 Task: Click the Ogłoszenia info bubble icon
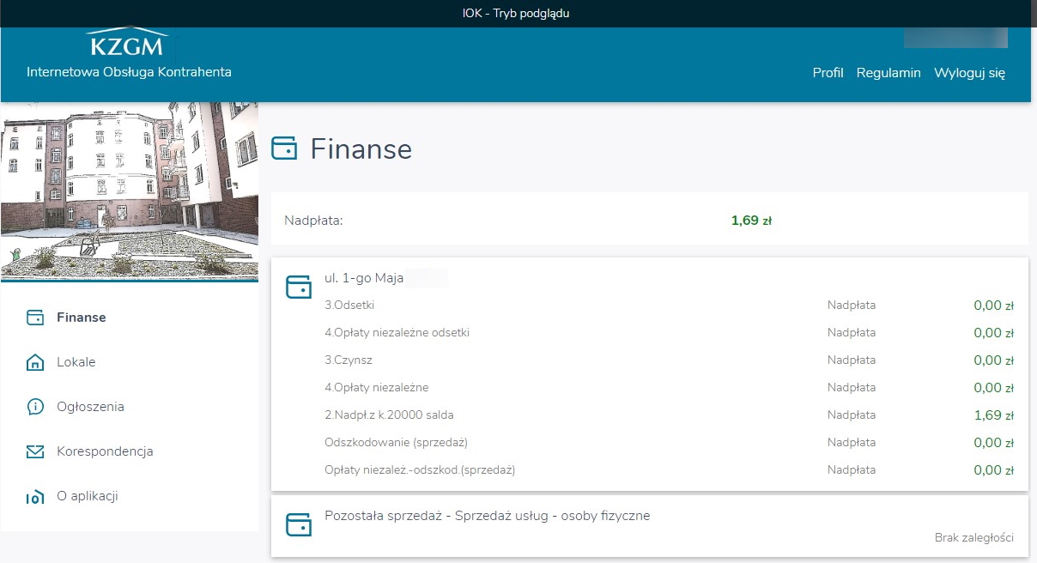pyautogui.click(x=35, y=407)
